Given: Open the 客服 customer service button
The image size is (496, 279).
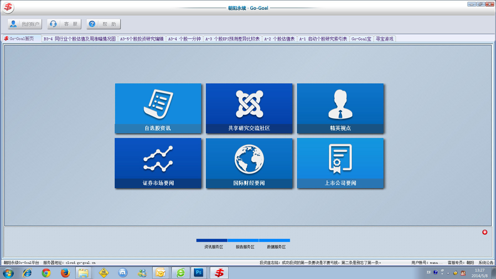Looking at the screenshot, I should coord(64,24).
